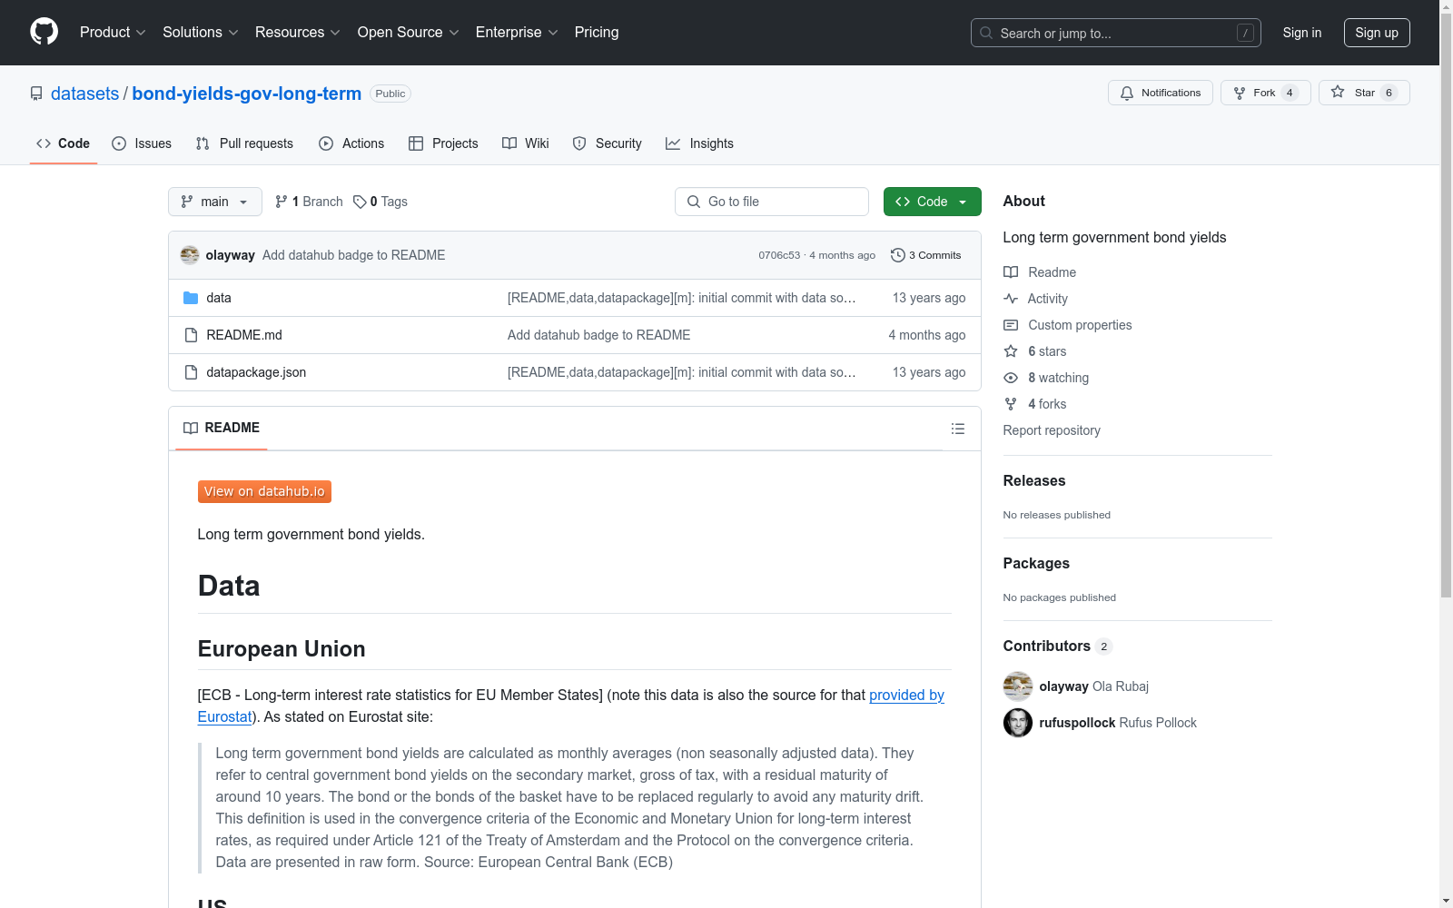Click the README.md file icon
1453x908 pixels.
pyautogui.click(x=191, y=335)
